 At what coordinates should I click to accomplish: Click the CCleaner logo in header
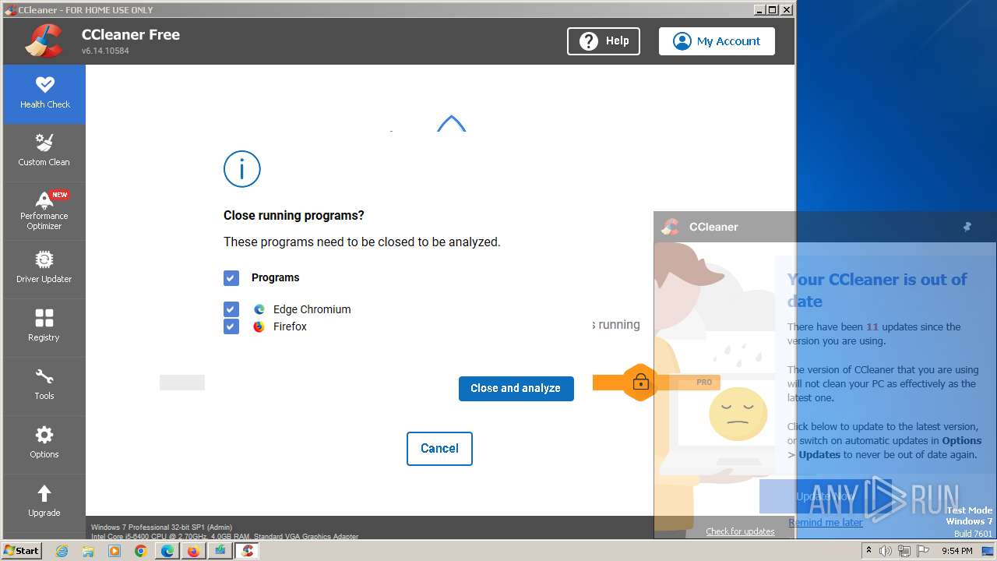coord(44,41)
